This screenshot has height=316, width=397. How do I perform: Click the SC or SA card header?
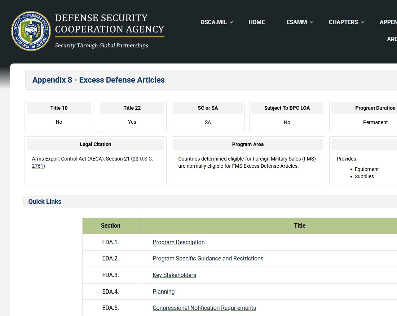pyautogui.click(x=208, y=108)
